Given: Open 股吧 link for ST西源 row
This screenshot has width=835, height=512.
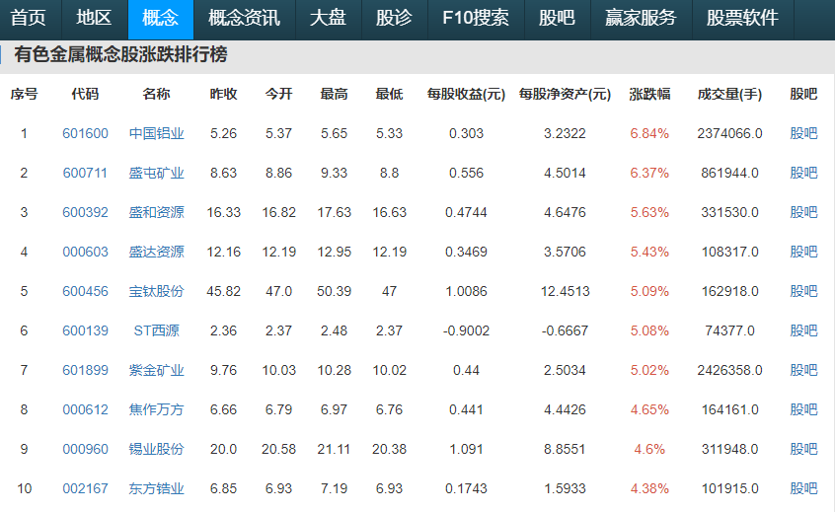Looking at the screenshot, I should 803,330.
